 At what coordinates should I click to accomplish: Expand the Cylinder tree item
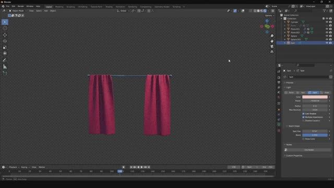point(285,22)
